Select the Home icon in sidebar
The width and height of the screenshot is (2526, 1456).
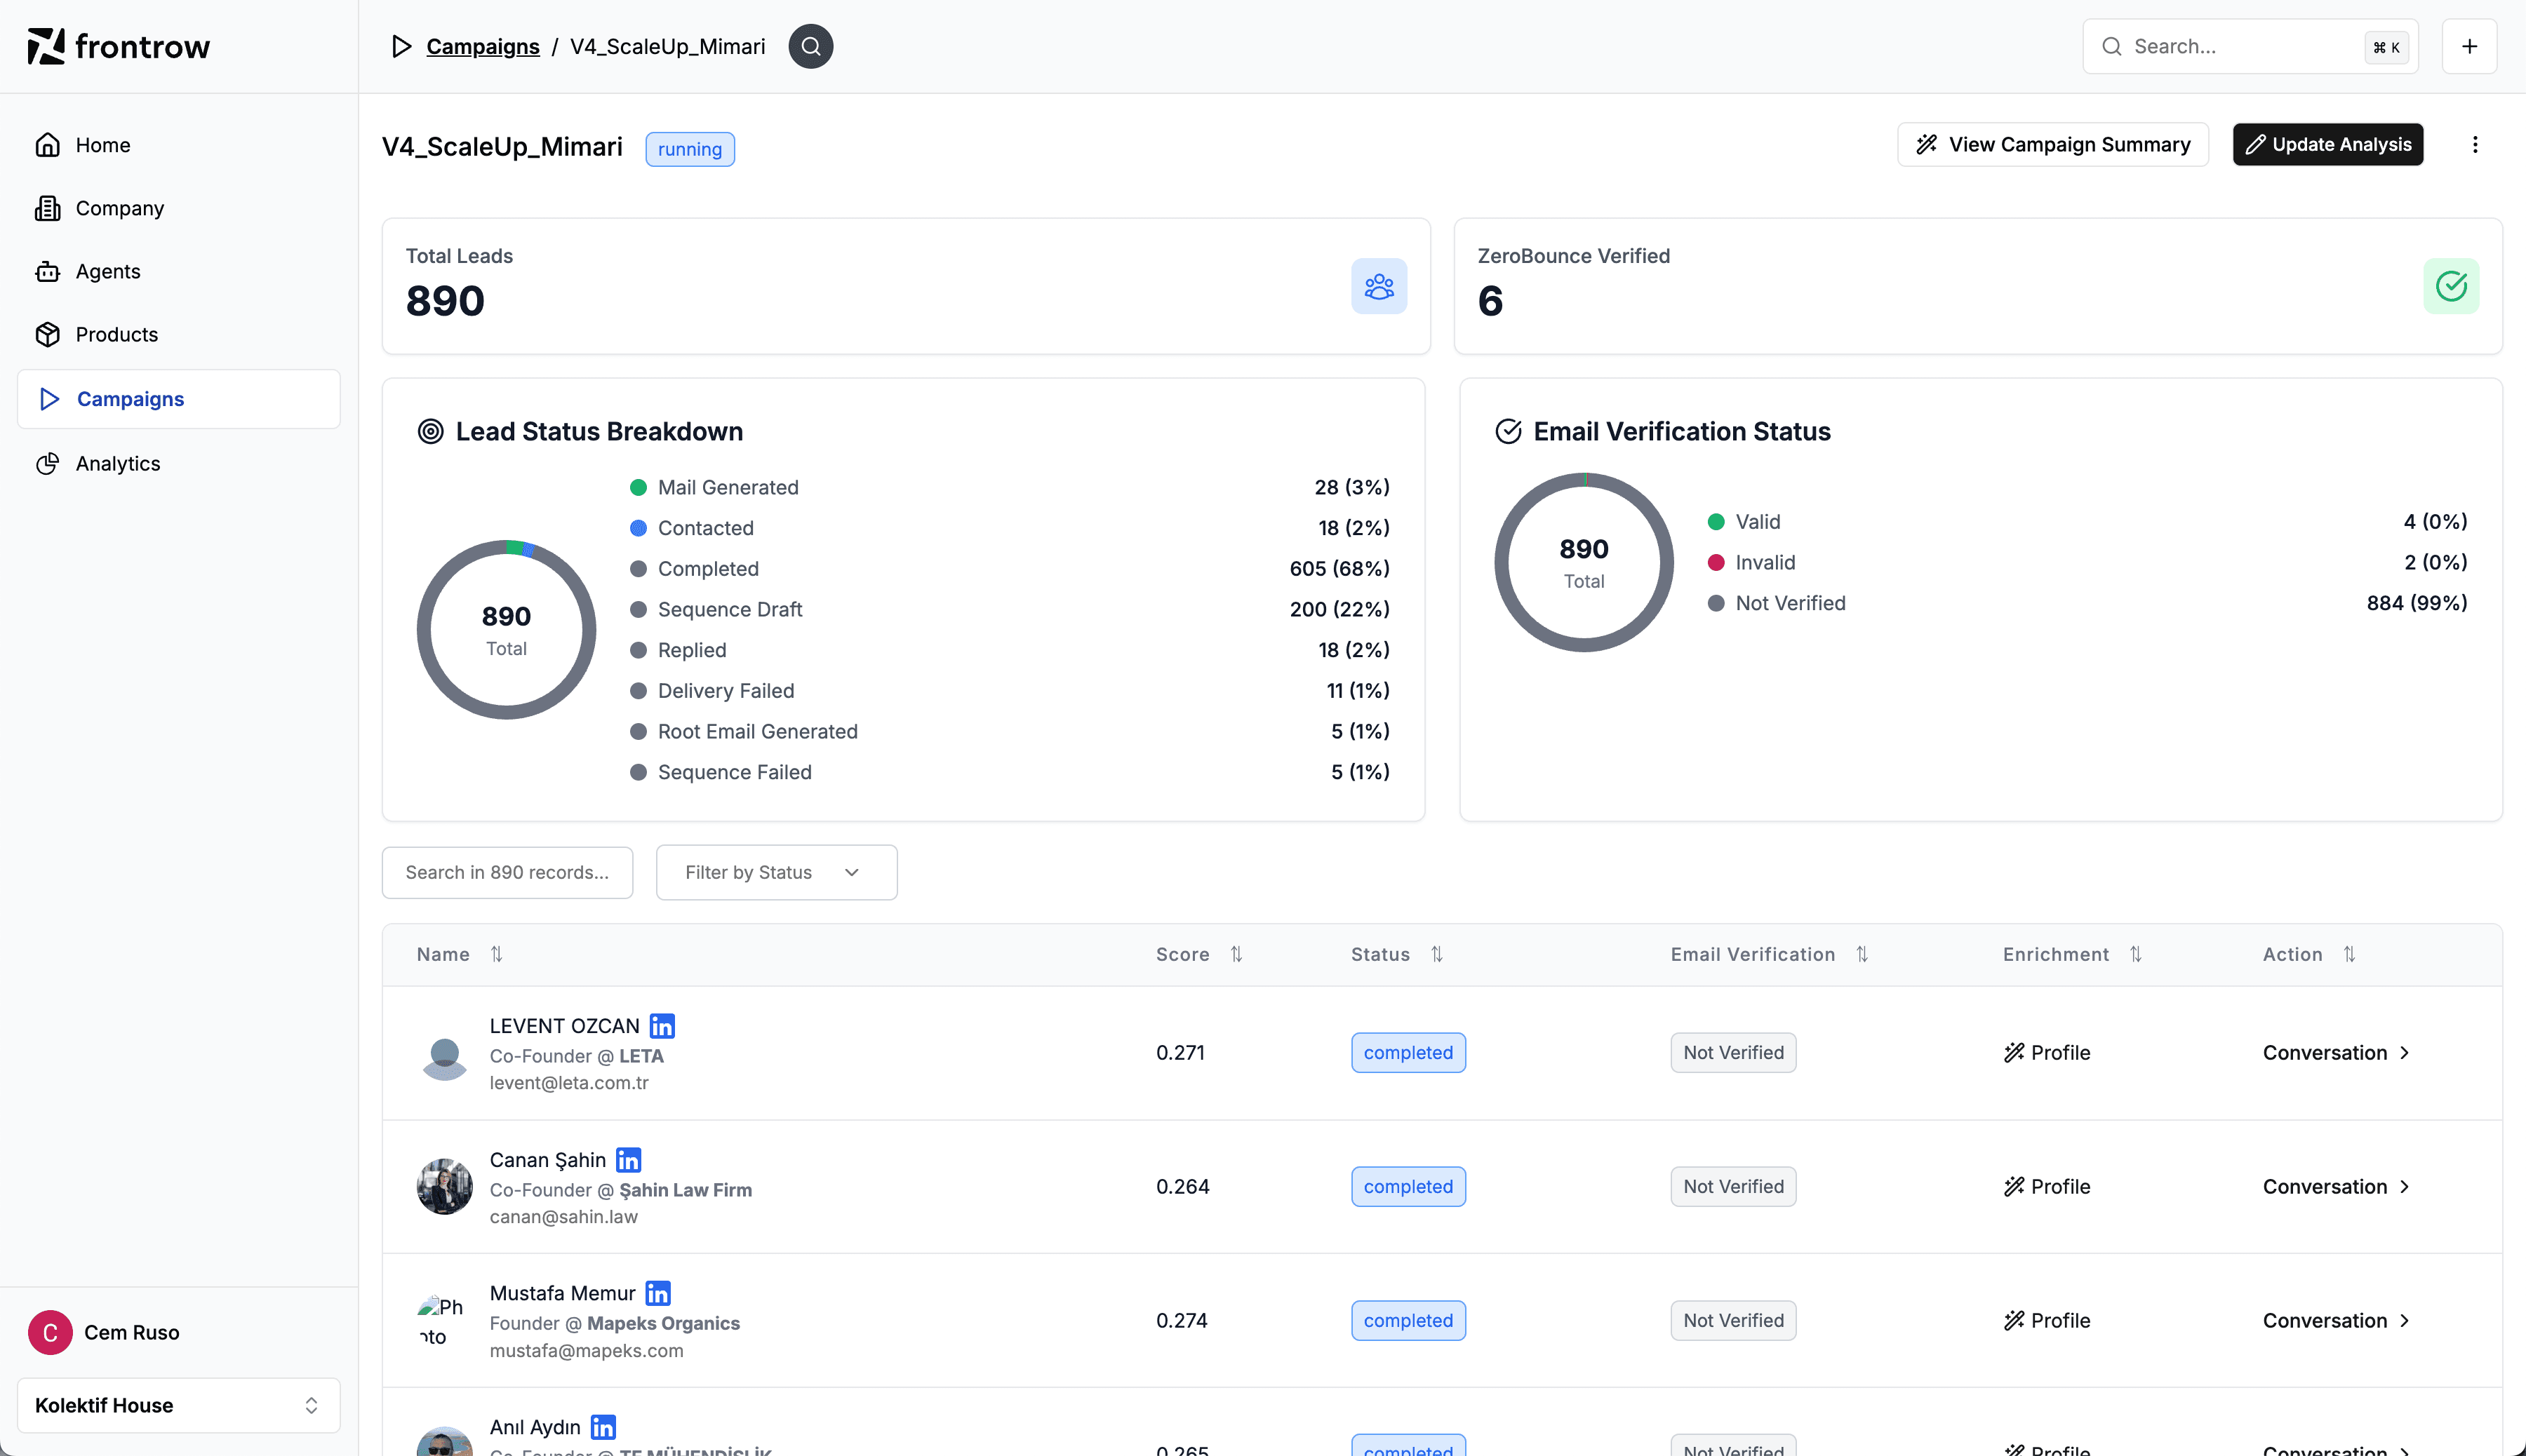49,144
